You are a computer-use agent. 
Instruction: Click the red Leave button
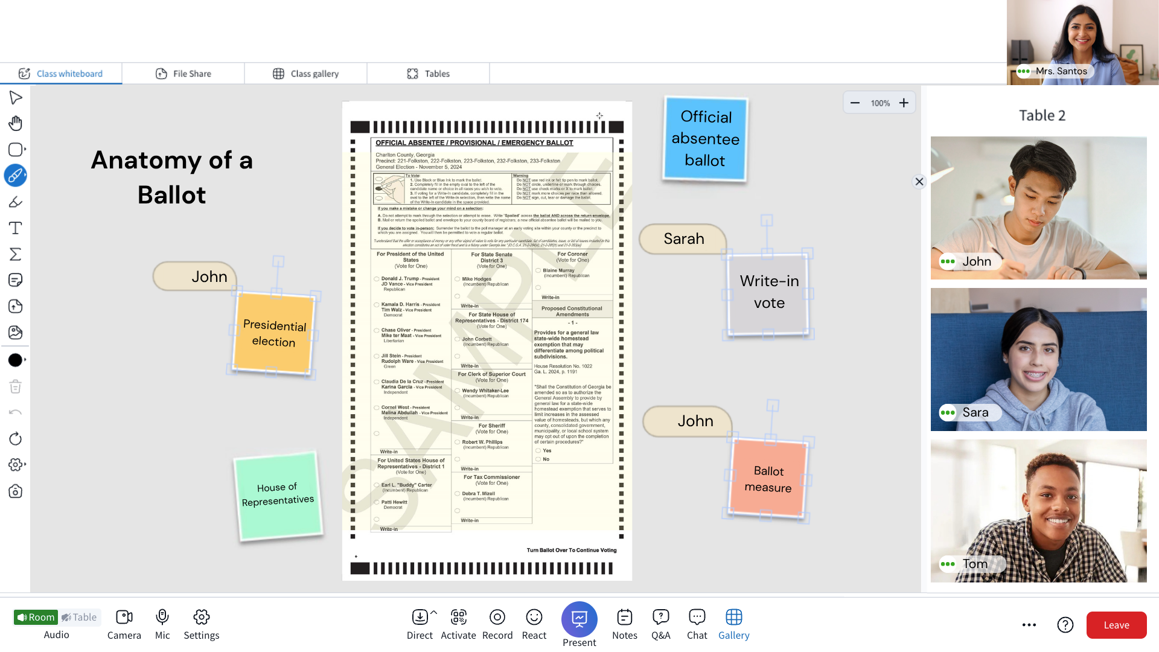click(1117, 625)
